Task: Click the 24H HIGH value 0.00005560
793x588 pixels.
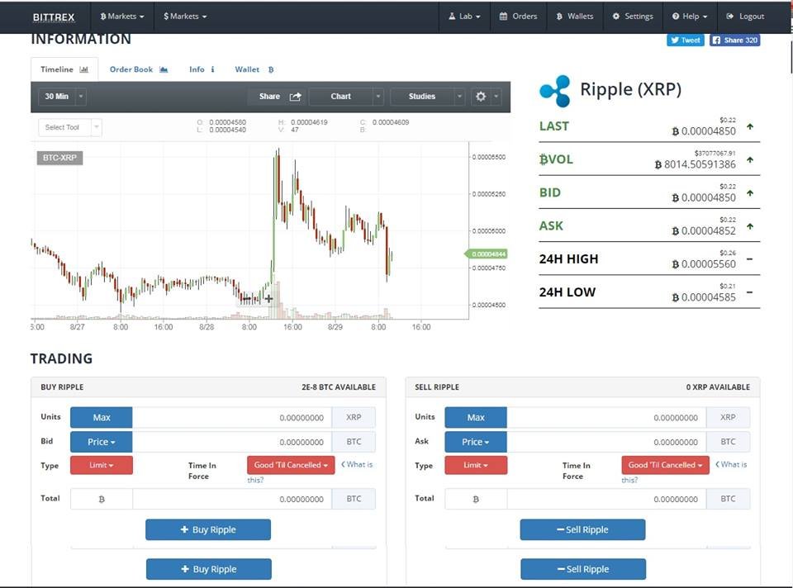Action: (704, 264)
